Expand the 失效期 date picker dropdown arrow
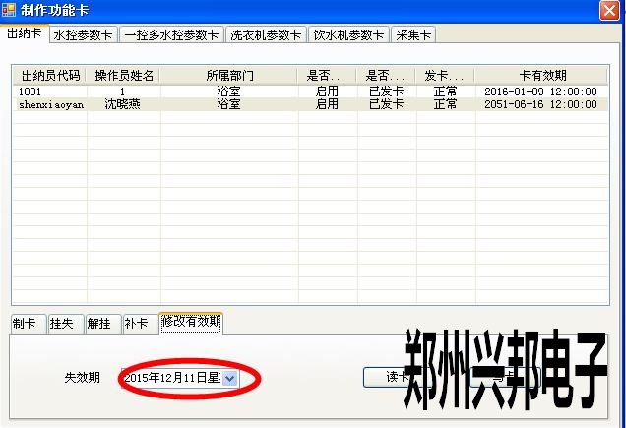The height and width of the screenshot is (428, 626). click(230, 378)
